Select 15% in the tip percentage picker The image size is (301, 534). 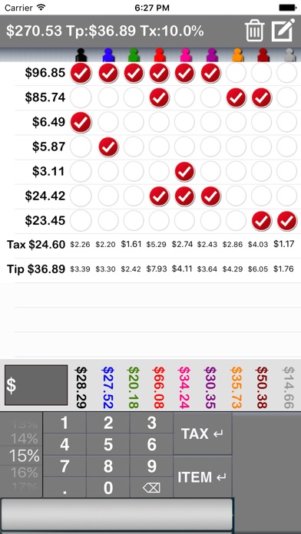click(x=24, y=456)
